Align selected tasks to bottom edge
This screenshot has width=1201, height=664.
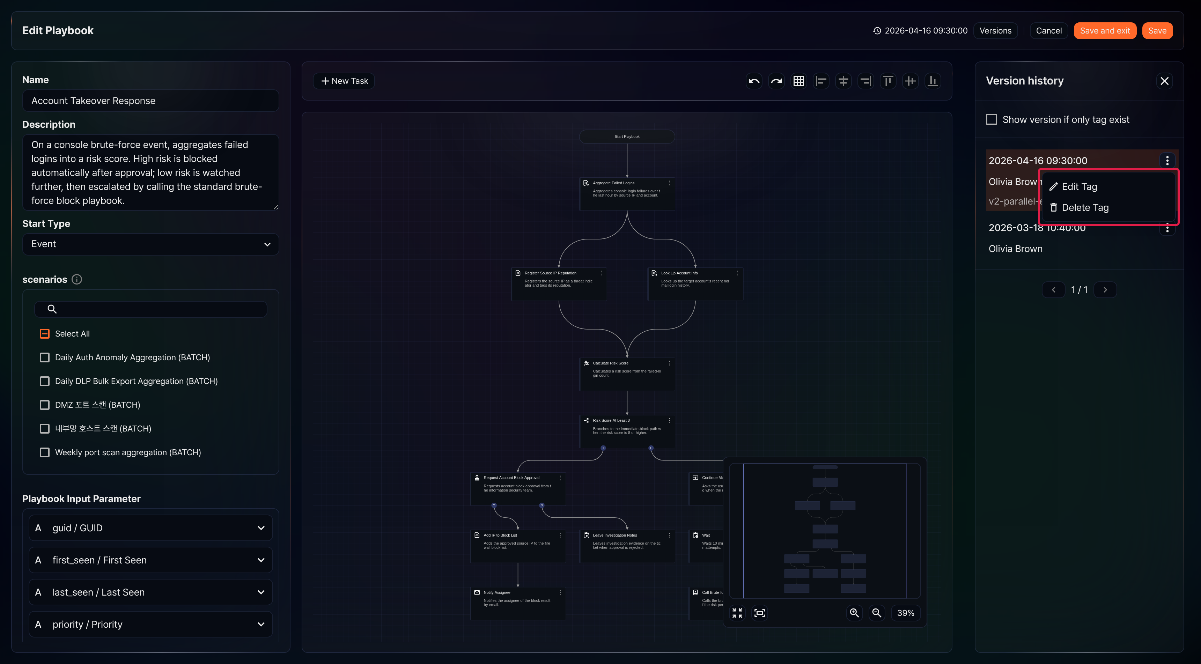[933, 81]
